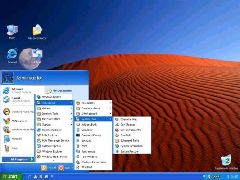Click the volume tray icon
This screenshot has height=180, width=240.
pos(208,177)
